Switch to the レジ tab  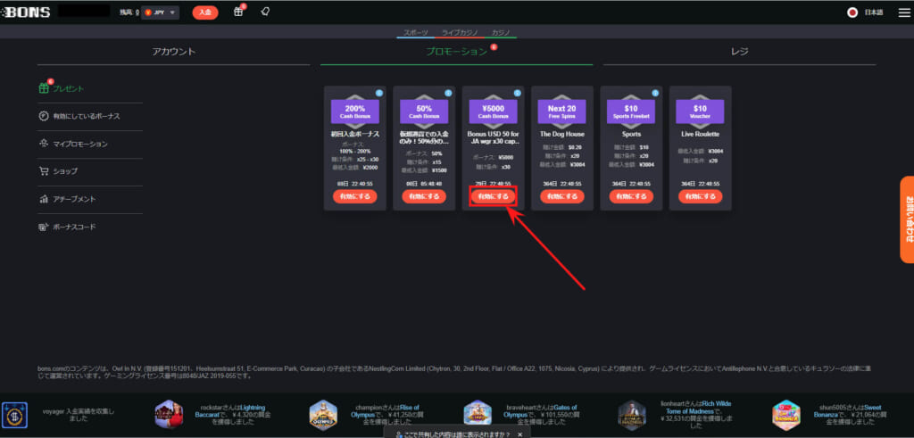click(x=739, y=52)
